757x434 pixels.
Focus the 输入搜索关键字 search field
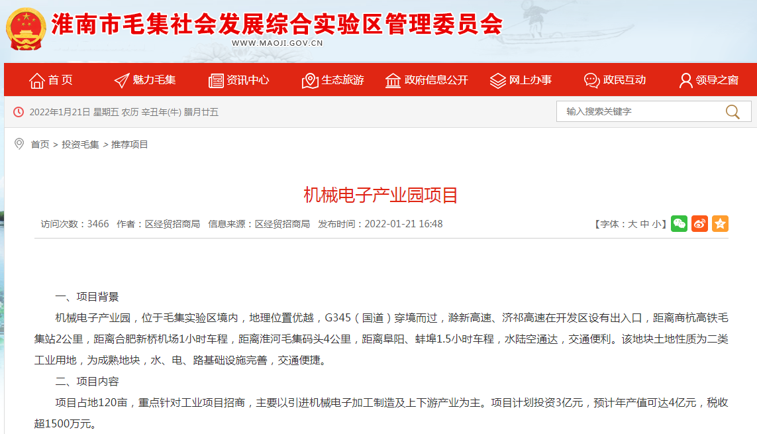point(636,112)
